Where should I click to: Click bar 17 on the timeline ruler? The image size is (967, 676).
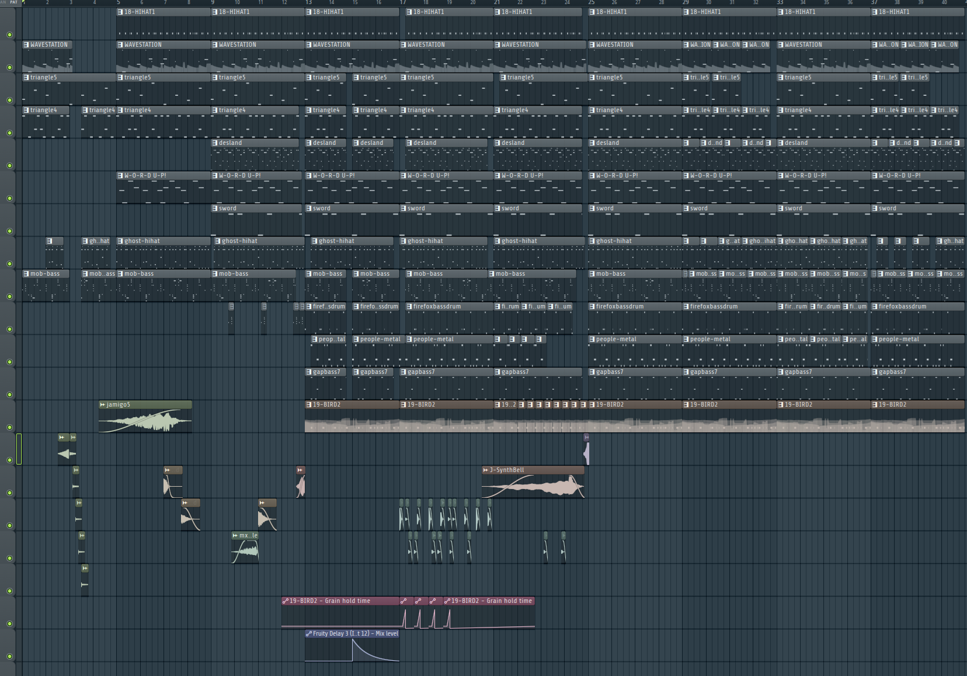(403, 2)
